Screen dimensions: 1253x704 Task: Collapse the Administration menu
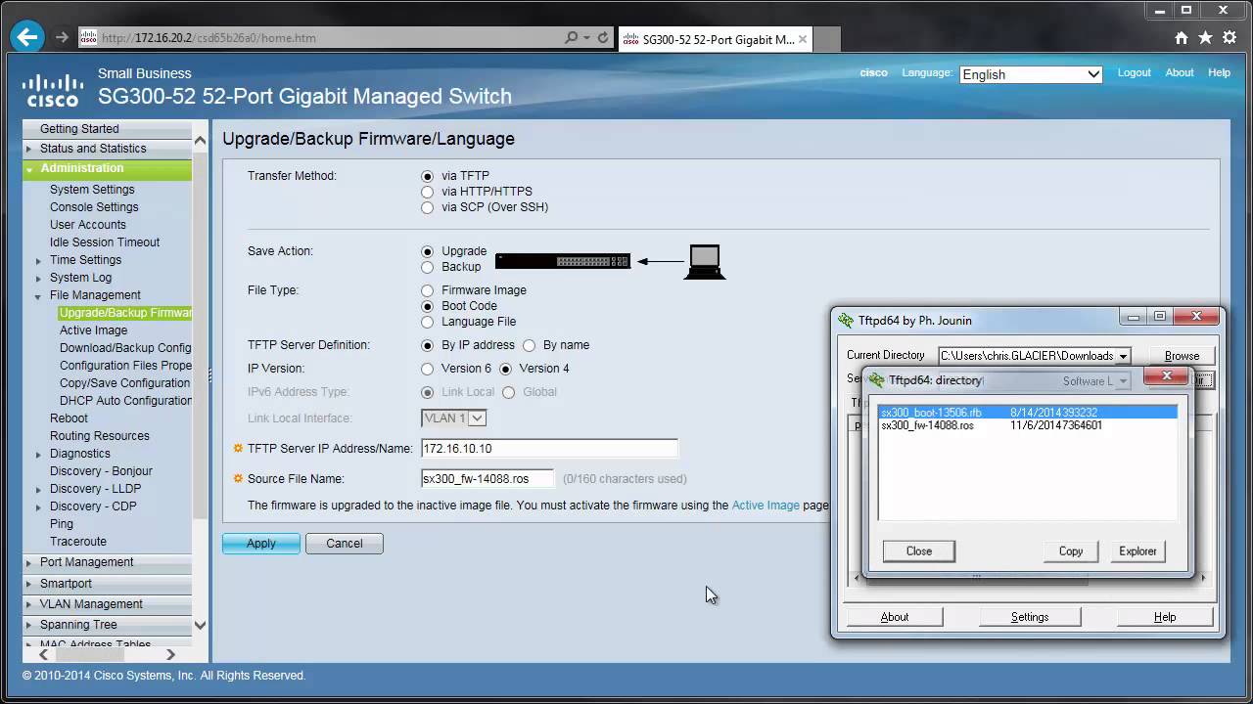[x=29, y=169]
